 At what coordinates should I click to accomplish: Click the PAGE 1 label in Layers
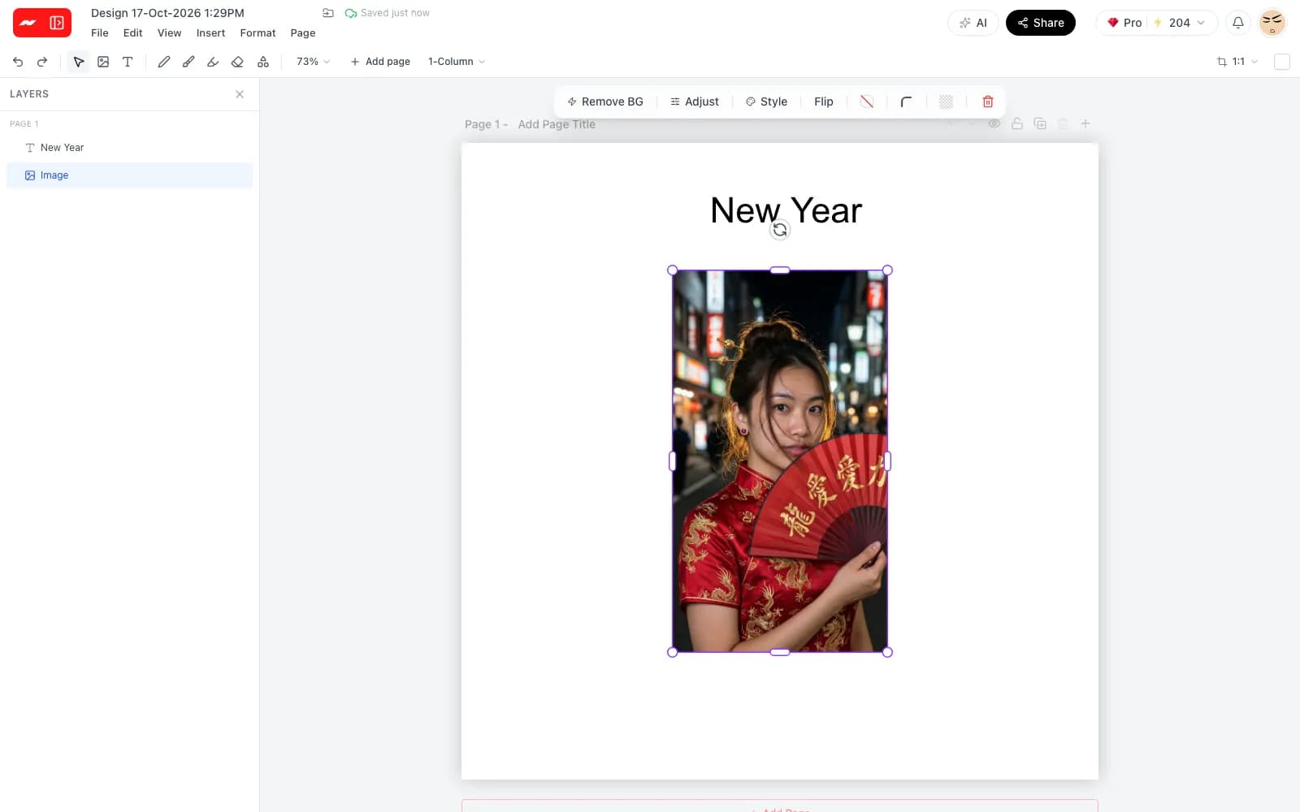pos(24,124)
